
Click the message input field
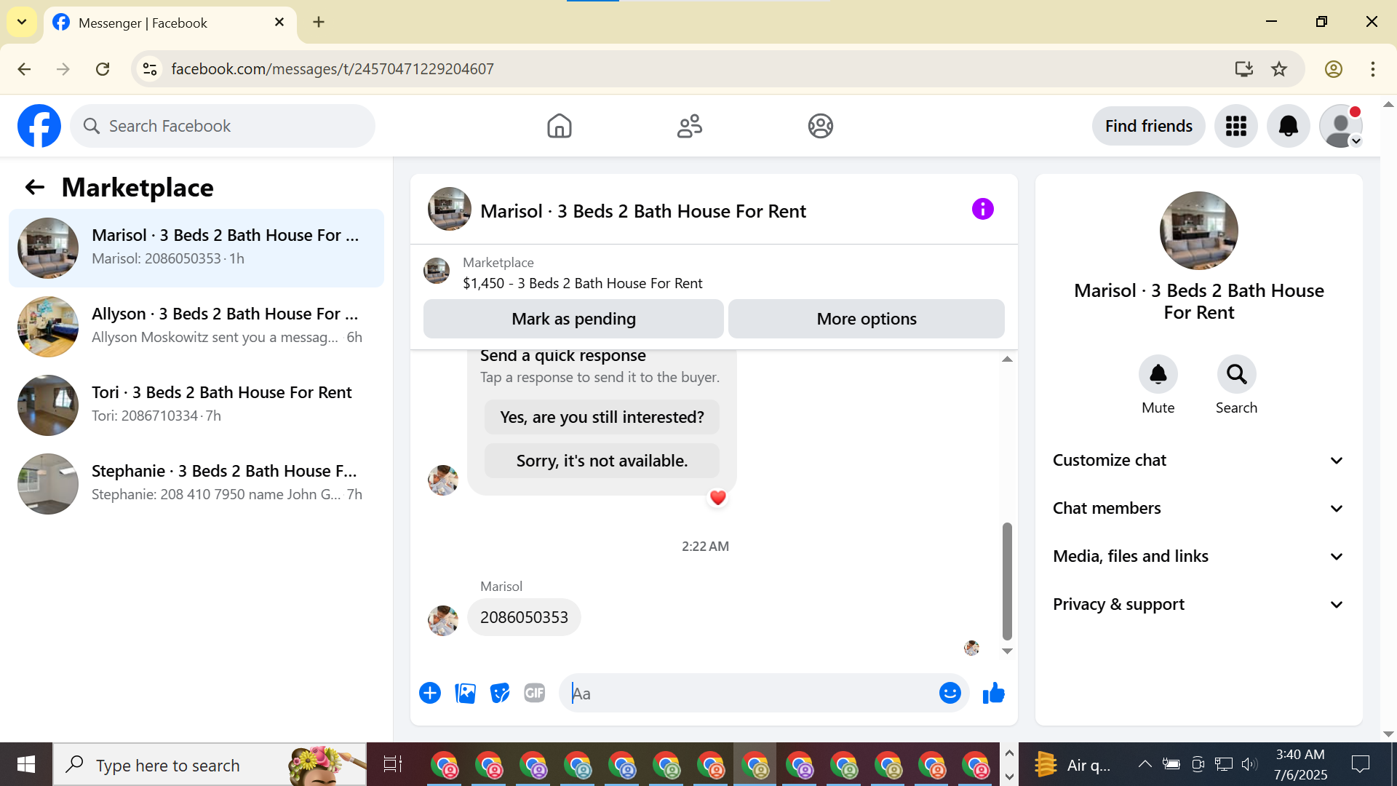[x=749, y=694]
